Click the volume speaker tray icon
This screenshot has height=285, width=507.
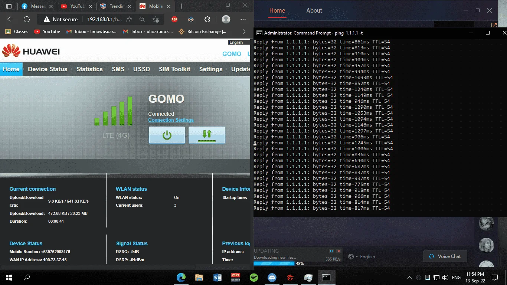click(445, 277)
